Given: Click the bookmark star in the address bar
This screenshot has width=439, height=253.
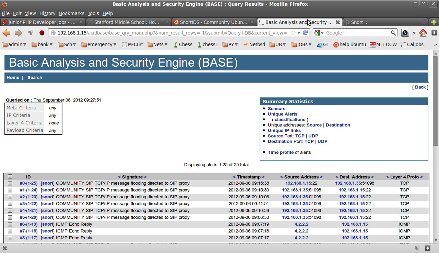Looking at the screenshot, I should coord(293,33).
